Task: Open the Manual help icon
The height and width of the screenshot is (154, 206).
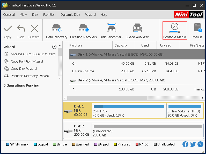Action: coord(198,28)
